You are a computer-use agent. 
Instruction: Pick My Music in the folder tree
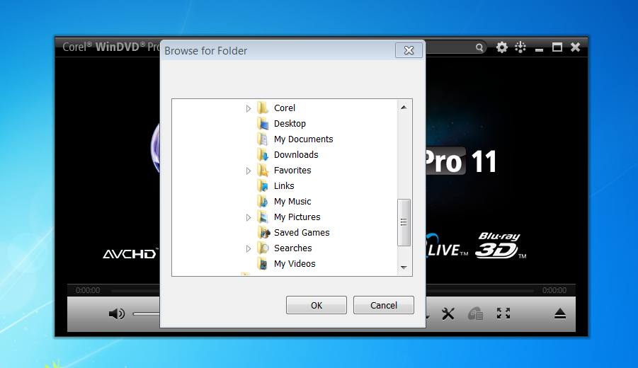292,202
